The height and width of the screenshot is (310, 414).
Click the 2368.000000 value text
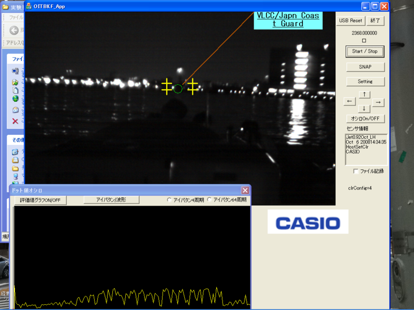click(364, 33)
